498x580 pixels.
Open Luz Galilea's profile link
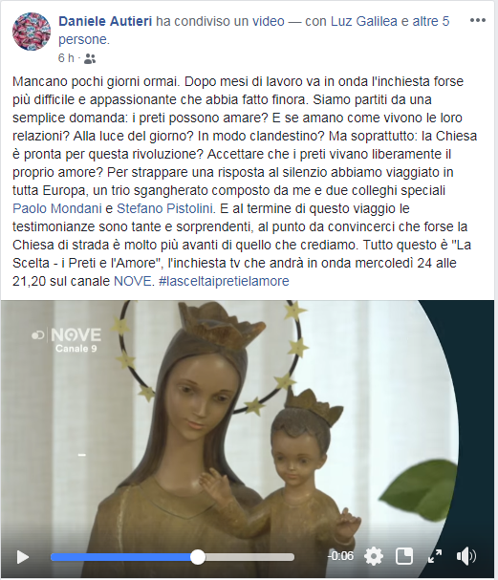(364, 21)
